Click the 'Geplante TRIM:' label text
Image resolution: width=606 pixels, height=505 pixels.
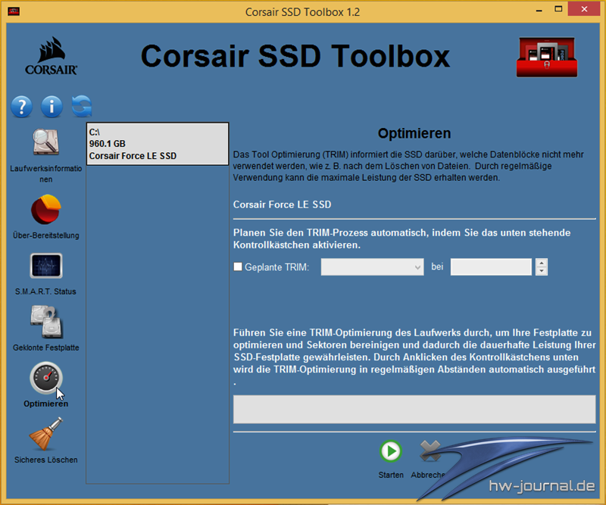point(276,267)
